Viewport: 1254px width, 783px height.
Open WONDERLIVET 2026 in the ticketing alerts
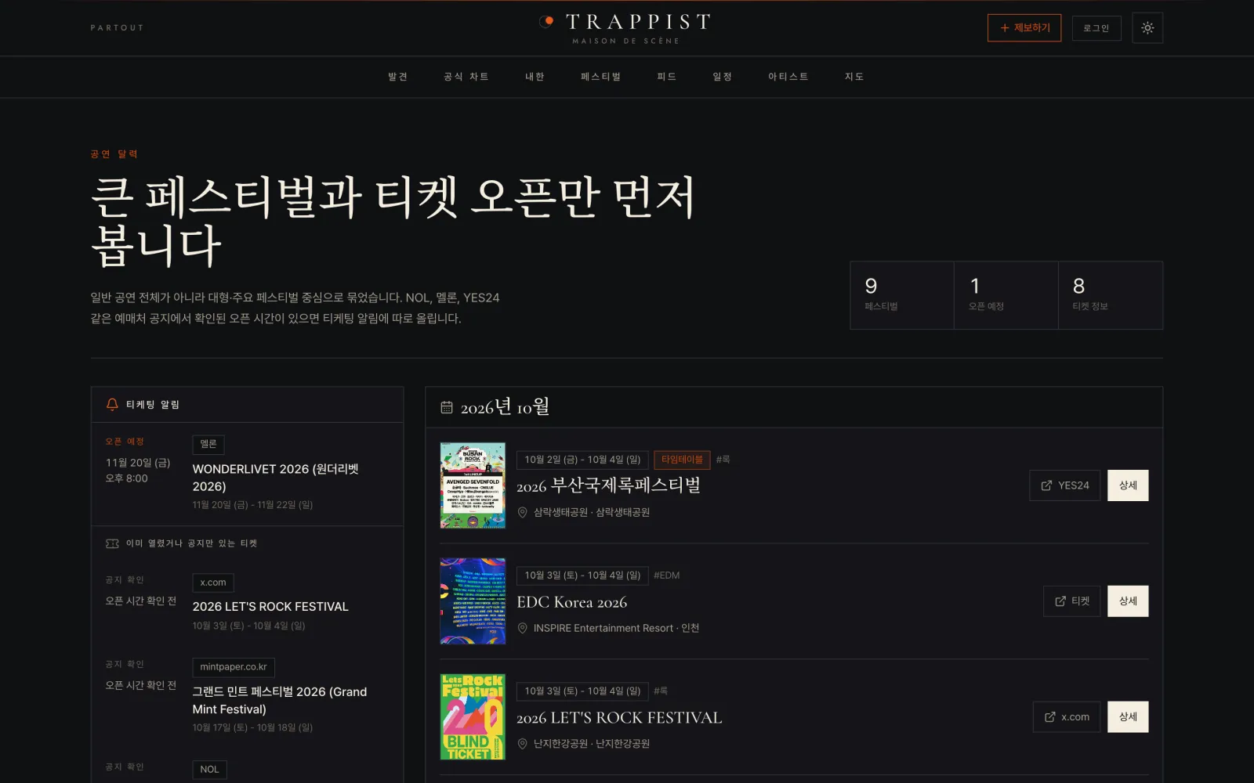(x=276, y=478)
